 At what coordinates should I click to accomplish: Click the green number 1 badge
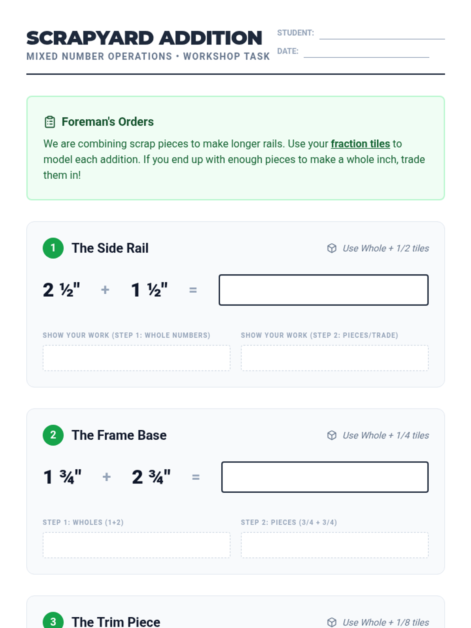point(53,248)
